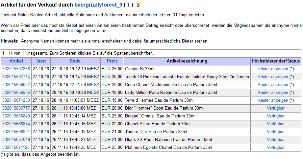Screen dimensions: 303x159
Task: Open item 332015671126
Action: [x=16, y=148]
